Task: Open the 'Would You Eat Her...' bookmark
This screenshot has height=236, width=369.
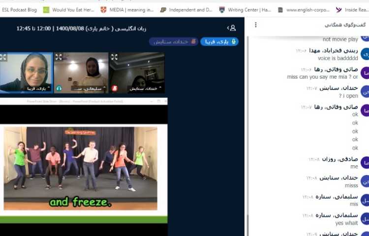Action: pyautogui.click(x=68, y=10)
